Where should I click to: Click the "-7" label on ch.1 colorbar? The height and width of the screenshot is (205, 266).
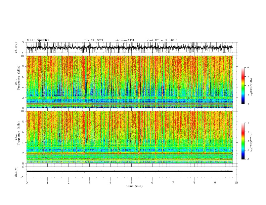[248, 104]
